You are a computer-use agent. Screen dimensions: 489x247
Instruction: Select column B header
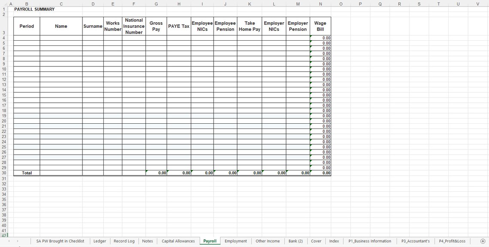[x=26, y=3]
